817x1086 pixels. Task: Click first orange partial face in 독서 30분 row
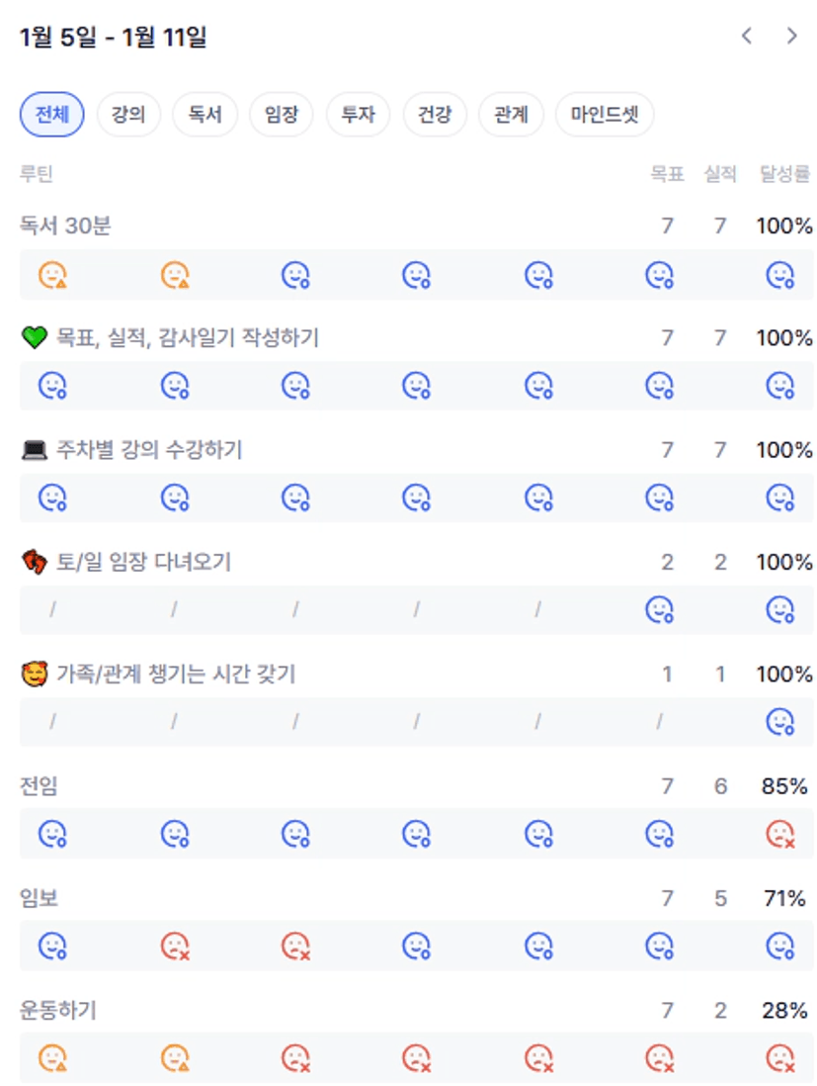pyautogui.click(x=52, y=275)
